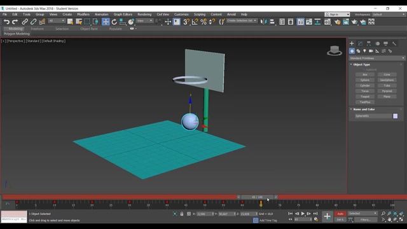407x229 pixels.
Task: Activate the Select and Move tool
Action: pos(106,22)
